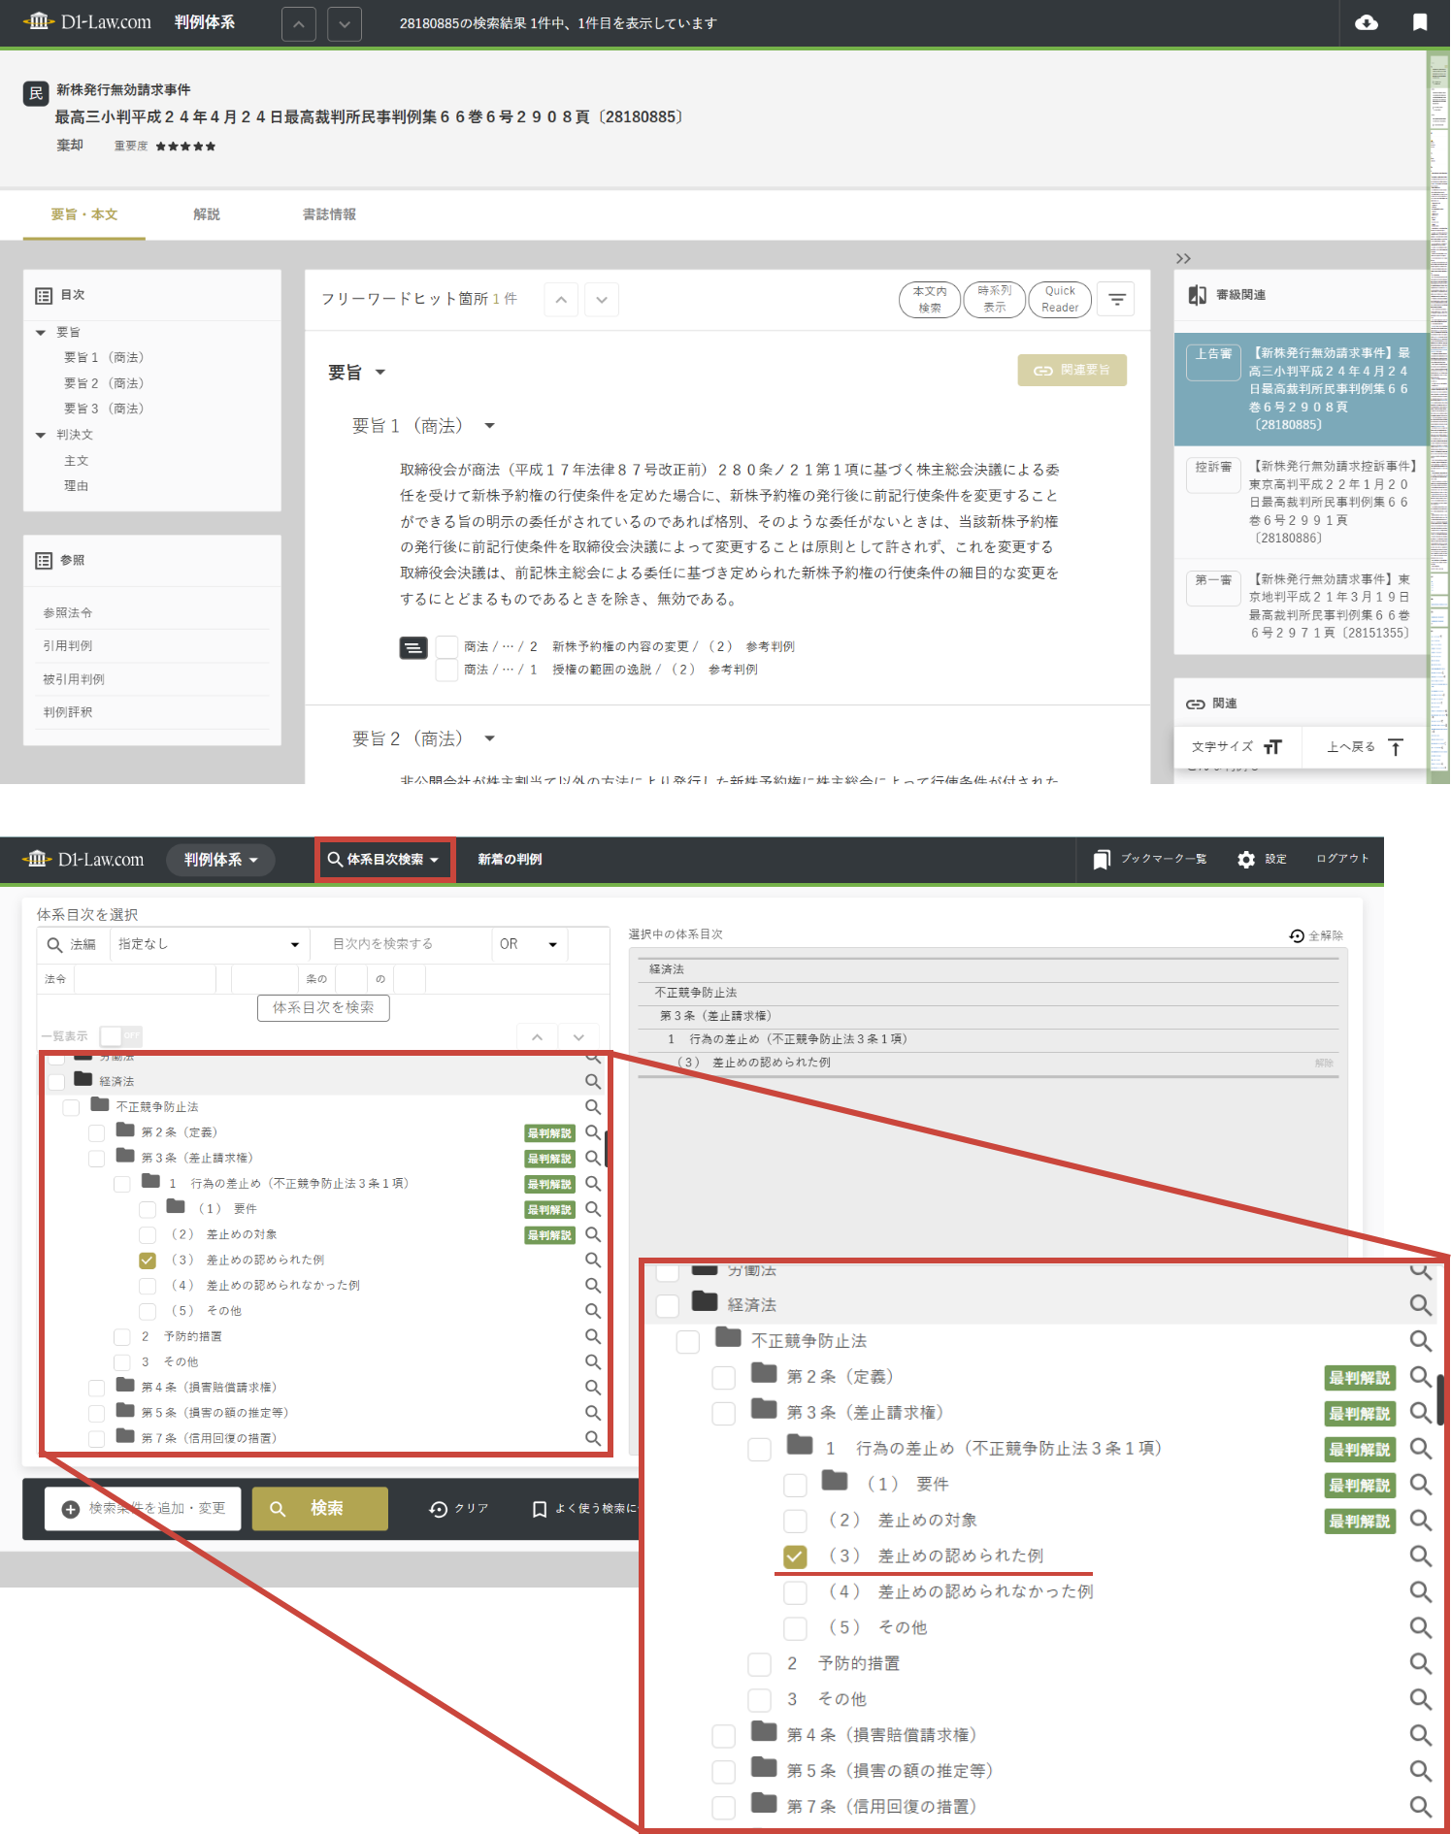This screenshot has height=1834, width=1451.
Task: Open 新着の判例 menu item
Action: 510,859
